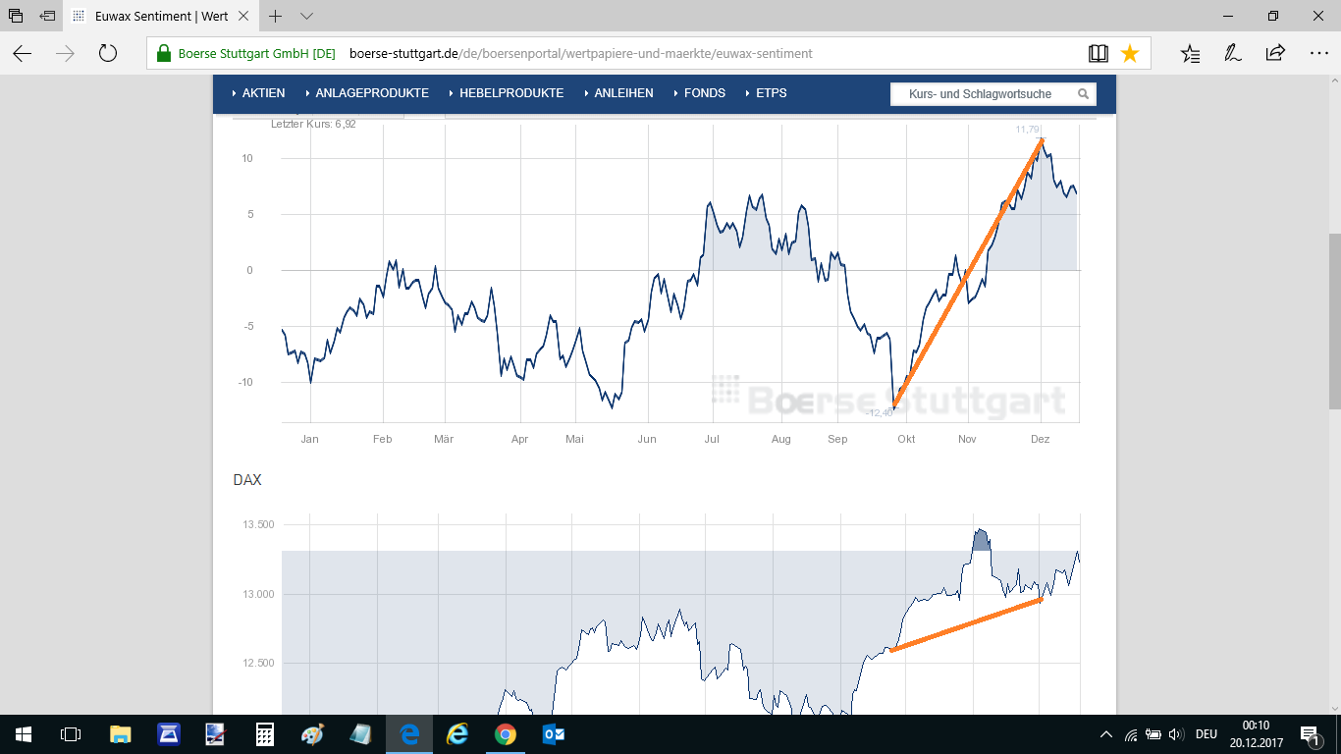Expand hidden system tray icons
Screen dimensions: 1341x754
click(1106, 734)
